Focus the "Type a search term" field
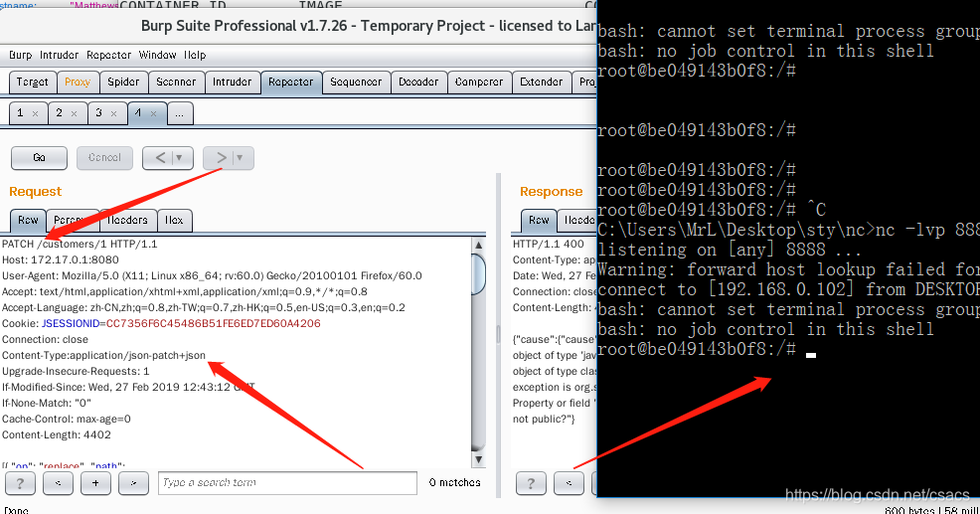This screenshot has width=980, height=514. 287,483
